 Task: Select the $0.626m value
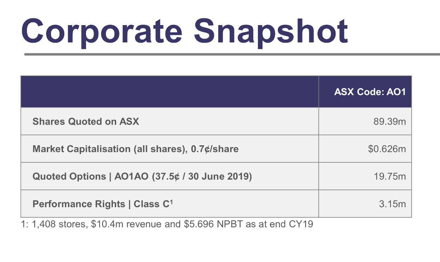(x=387, y=149)
